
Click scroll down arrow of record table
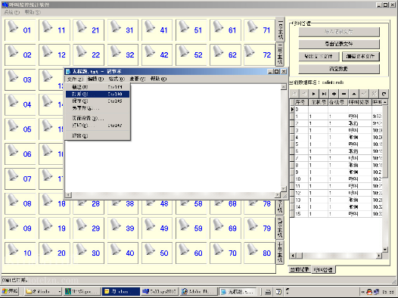coord(385,250)
